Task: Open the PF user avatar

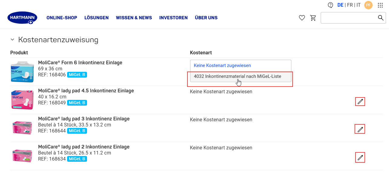Action: click(368, 5)
